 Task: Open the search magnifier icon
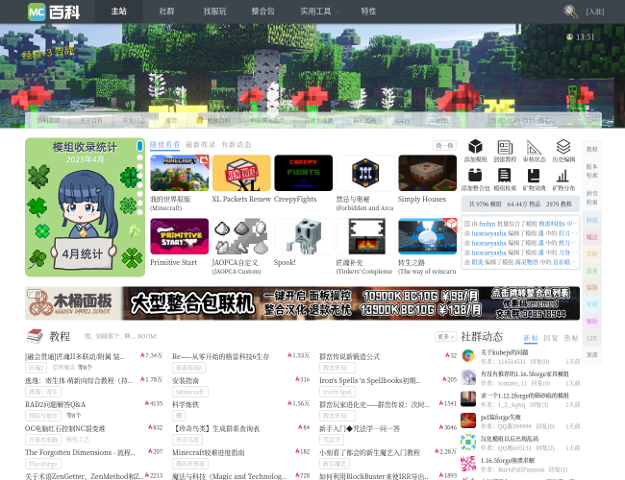tap(570, 12)
